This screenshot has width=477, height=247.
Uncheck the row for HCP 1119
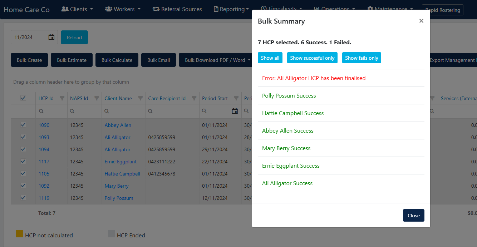(23, 198)
